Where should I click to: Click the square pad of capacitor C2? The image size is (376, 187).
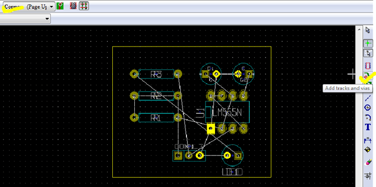click(249, 74)
